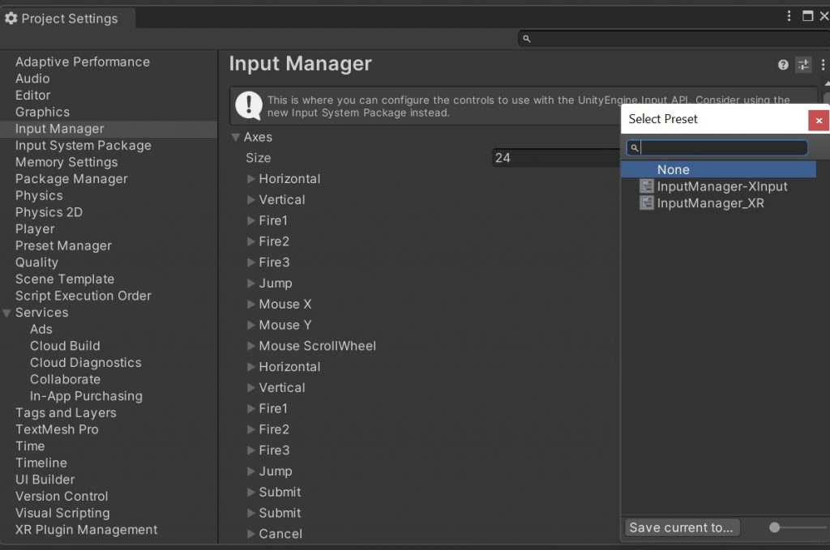Expand the first Fire1 axis
The height and width of the screenshot is (550, 830).
tap(251, 220)
